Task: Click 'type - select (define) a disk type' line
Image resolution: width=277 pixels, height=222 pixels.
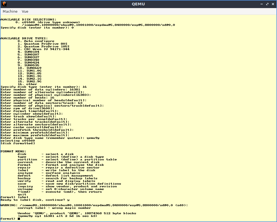Action: tap(61, 157)
